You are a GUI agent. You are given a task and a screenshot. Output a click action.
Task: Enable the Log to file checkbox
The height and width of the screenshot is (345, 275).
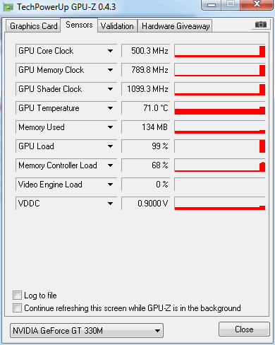tap(17, 296)
